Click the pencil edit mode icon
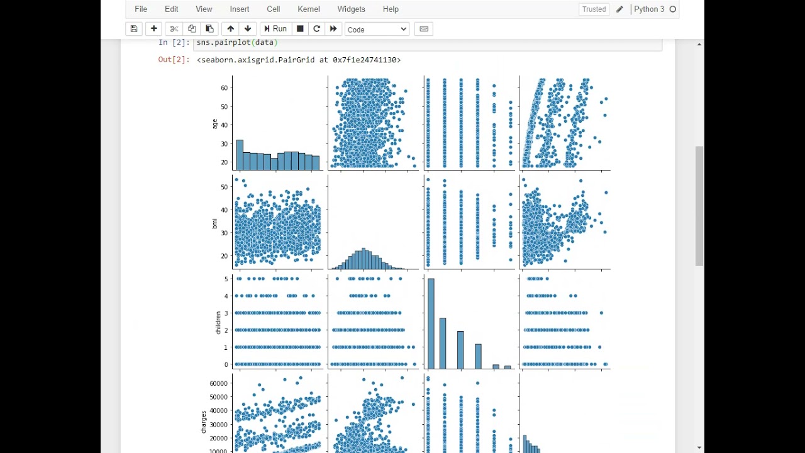Viewport: 805px width, 453px height. 619,9
